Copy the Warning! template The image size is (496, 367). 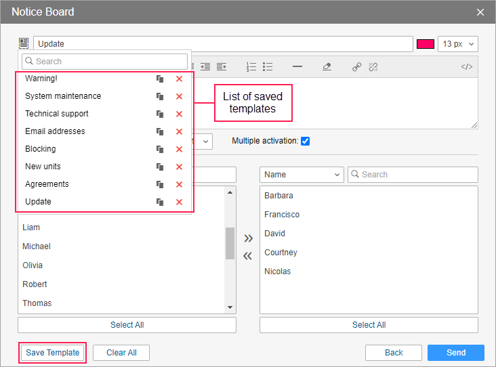[160, 79]
